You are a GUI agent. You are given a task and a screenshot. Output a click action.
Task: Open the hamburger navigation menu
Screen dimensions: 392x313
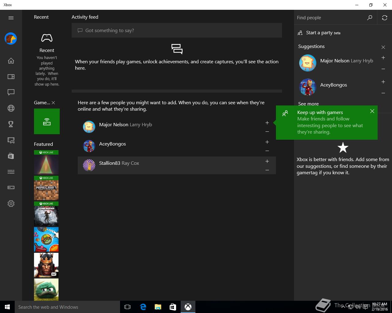11,18
